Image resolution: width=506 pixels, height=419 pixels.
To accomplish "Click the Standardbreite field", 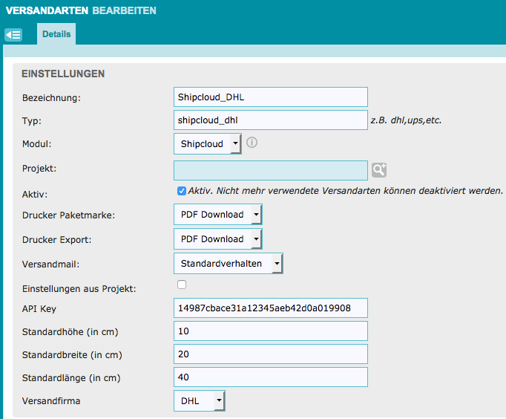I will [270, 354].
